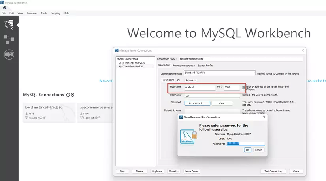The image size is (326, 181).
Task: Click the Duplicate connection button
Action: (157, 171)
